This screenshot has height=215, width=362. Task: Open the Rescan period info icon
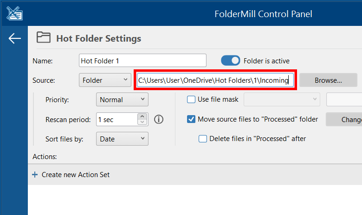pos(159,119)
